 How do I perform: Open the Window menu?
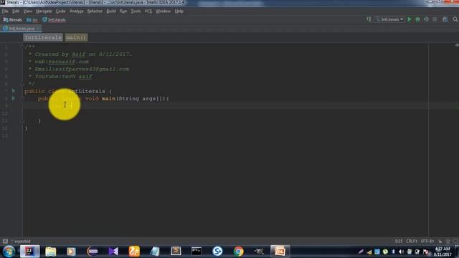[163, 11]
